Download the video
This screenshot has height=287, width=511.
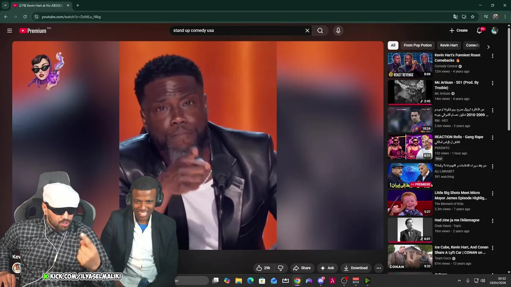(356, 268)
